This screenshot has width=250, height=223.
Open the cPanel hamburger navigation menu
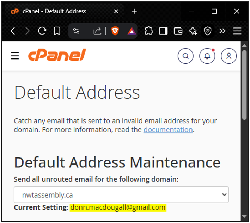[15, 56]
